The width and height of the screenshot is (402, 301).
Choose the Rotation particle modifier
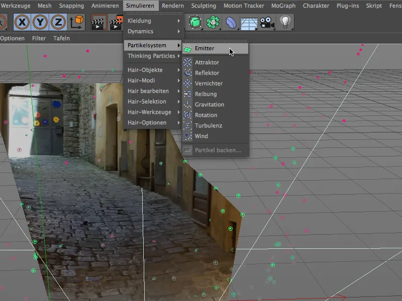pos(216,115)
